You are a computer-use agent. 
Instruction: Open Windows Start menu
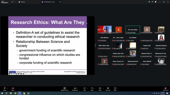(2, 93)
